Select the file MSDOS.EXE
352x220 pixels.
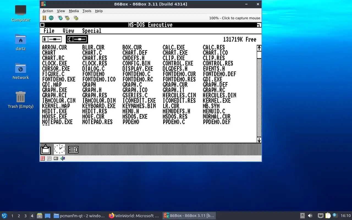point(135,117)
